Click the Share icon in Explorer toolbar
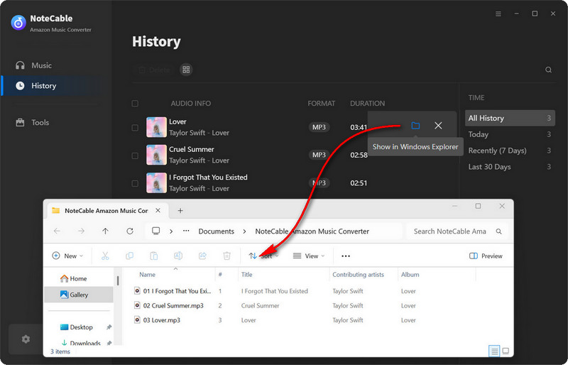568x365 pixels. pyautogui.click(x=202, y=256)
